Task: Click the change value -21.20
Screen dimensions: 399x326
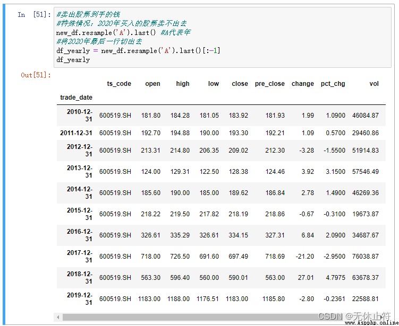Action: point(305,257)
